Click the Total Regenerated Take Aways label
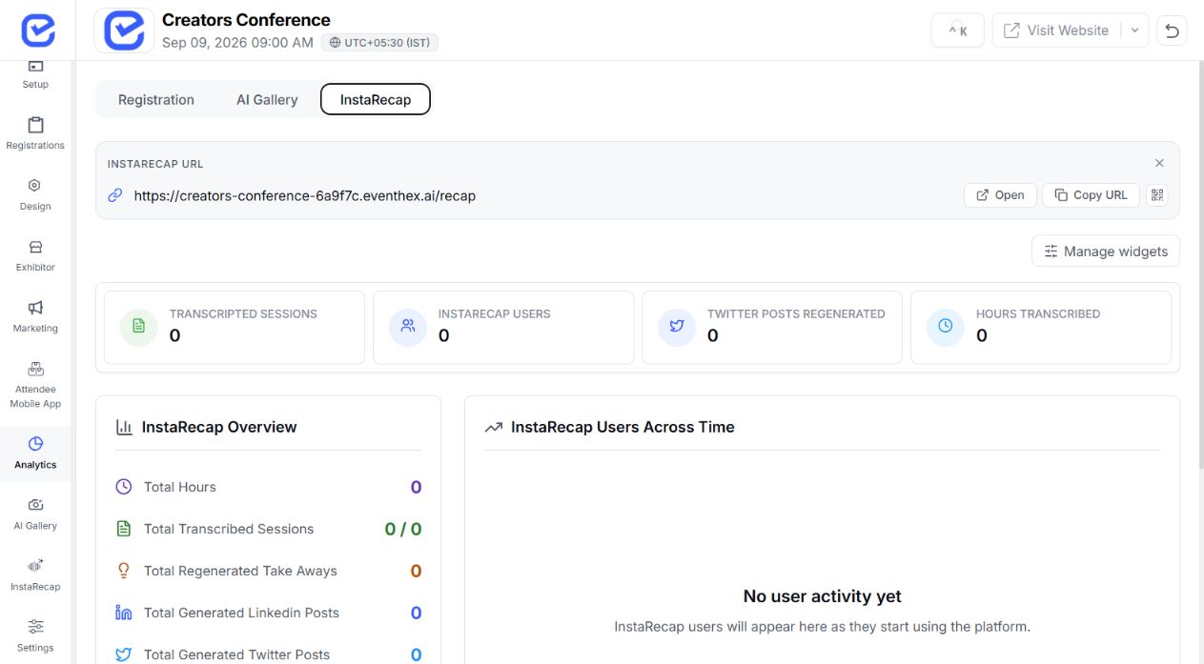 tap(240, 571)
